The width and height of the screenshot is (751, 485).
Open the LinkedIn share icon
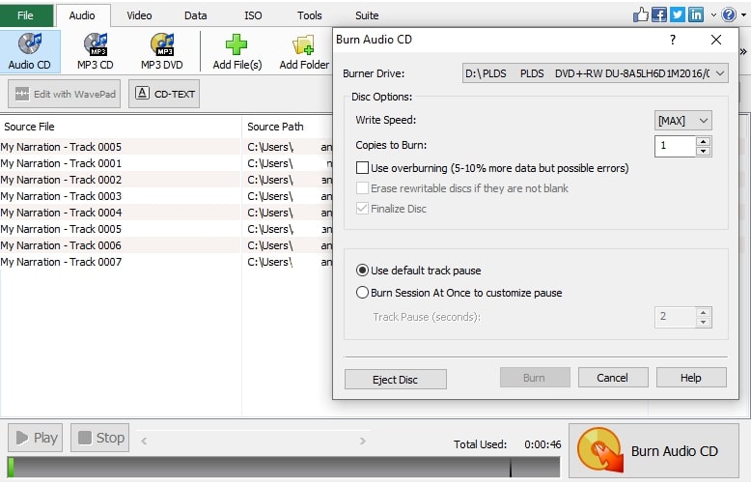695,14
